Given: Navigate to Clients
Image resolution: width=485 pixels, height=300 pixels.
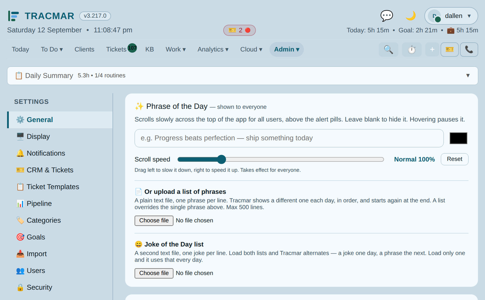Looking at the screenshot, I should click(84, 49).
